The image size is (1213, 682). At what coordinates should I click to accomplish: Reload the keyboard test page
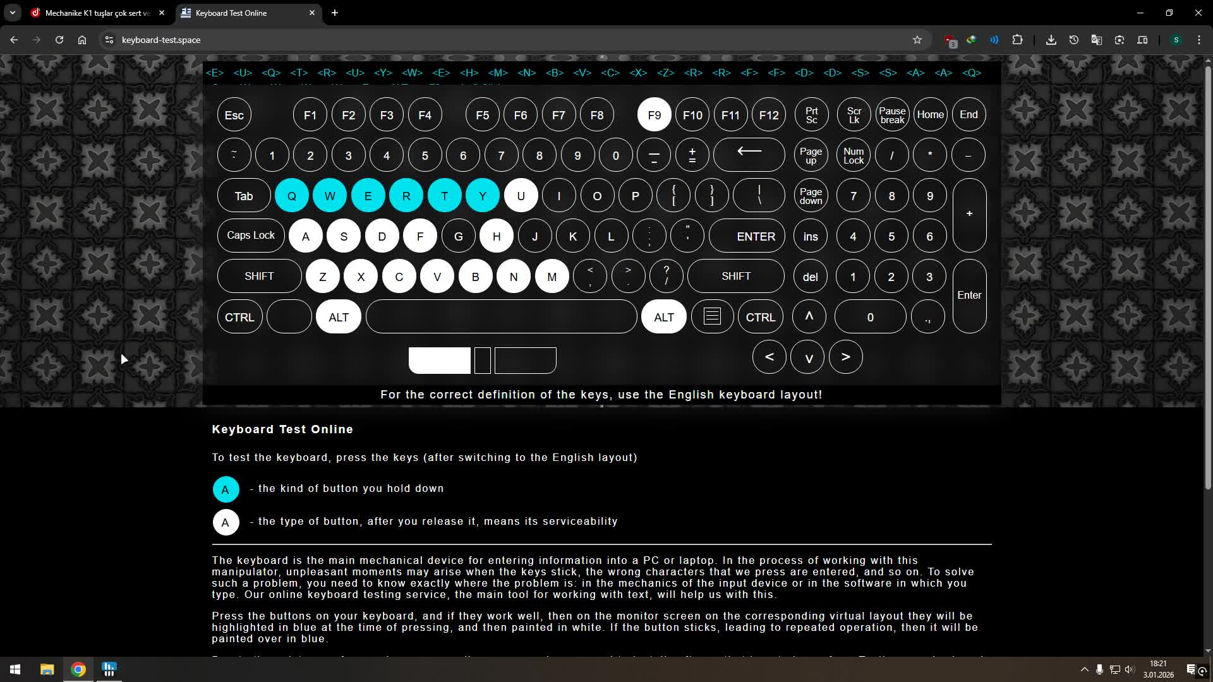tap(59, 40)
